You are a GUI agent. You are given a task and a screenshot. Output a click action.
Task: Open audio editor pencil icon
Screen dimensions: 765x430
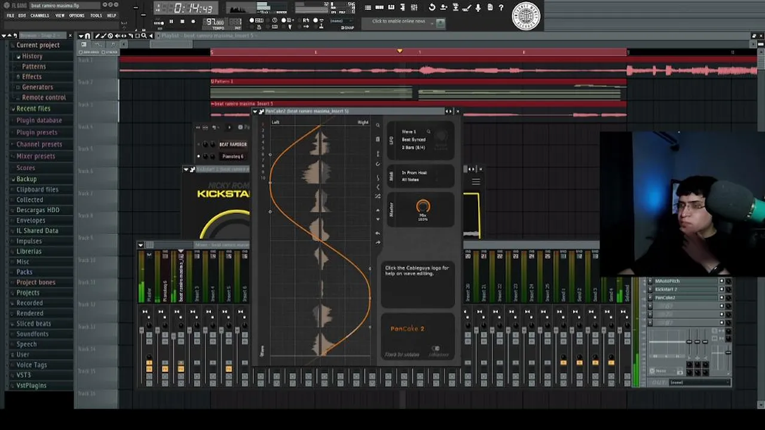(467, 7)
